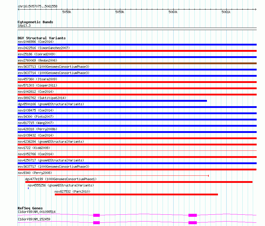265x226 pixels.
Task: Click the shorter blue esv3892762 (Suktitipat2014) bar
Action: click(112, 101)
